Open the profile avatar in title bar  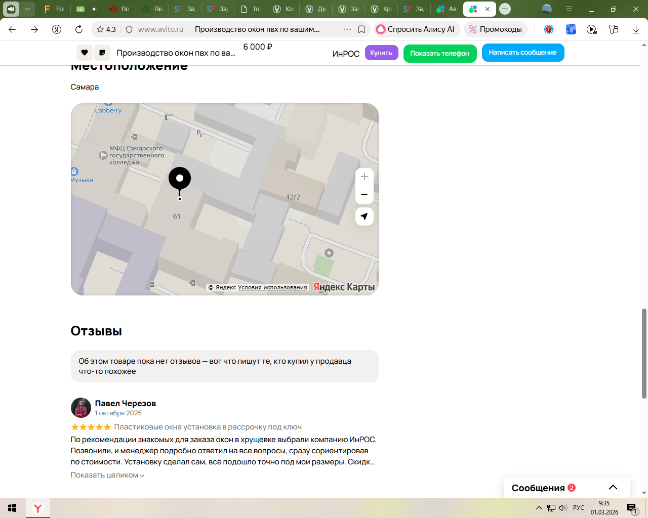pos(547,9)
